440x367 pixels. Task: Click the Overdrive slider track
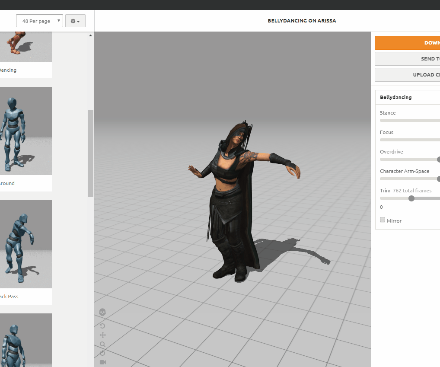coord(408,160)
